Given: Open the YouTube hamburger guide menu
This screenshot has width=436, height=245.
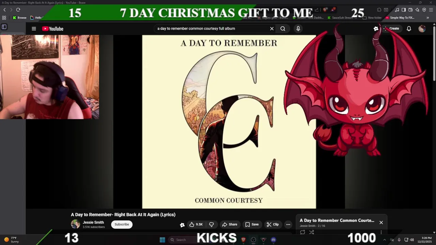Looking at the screenshot, I should tap(34, 29).
